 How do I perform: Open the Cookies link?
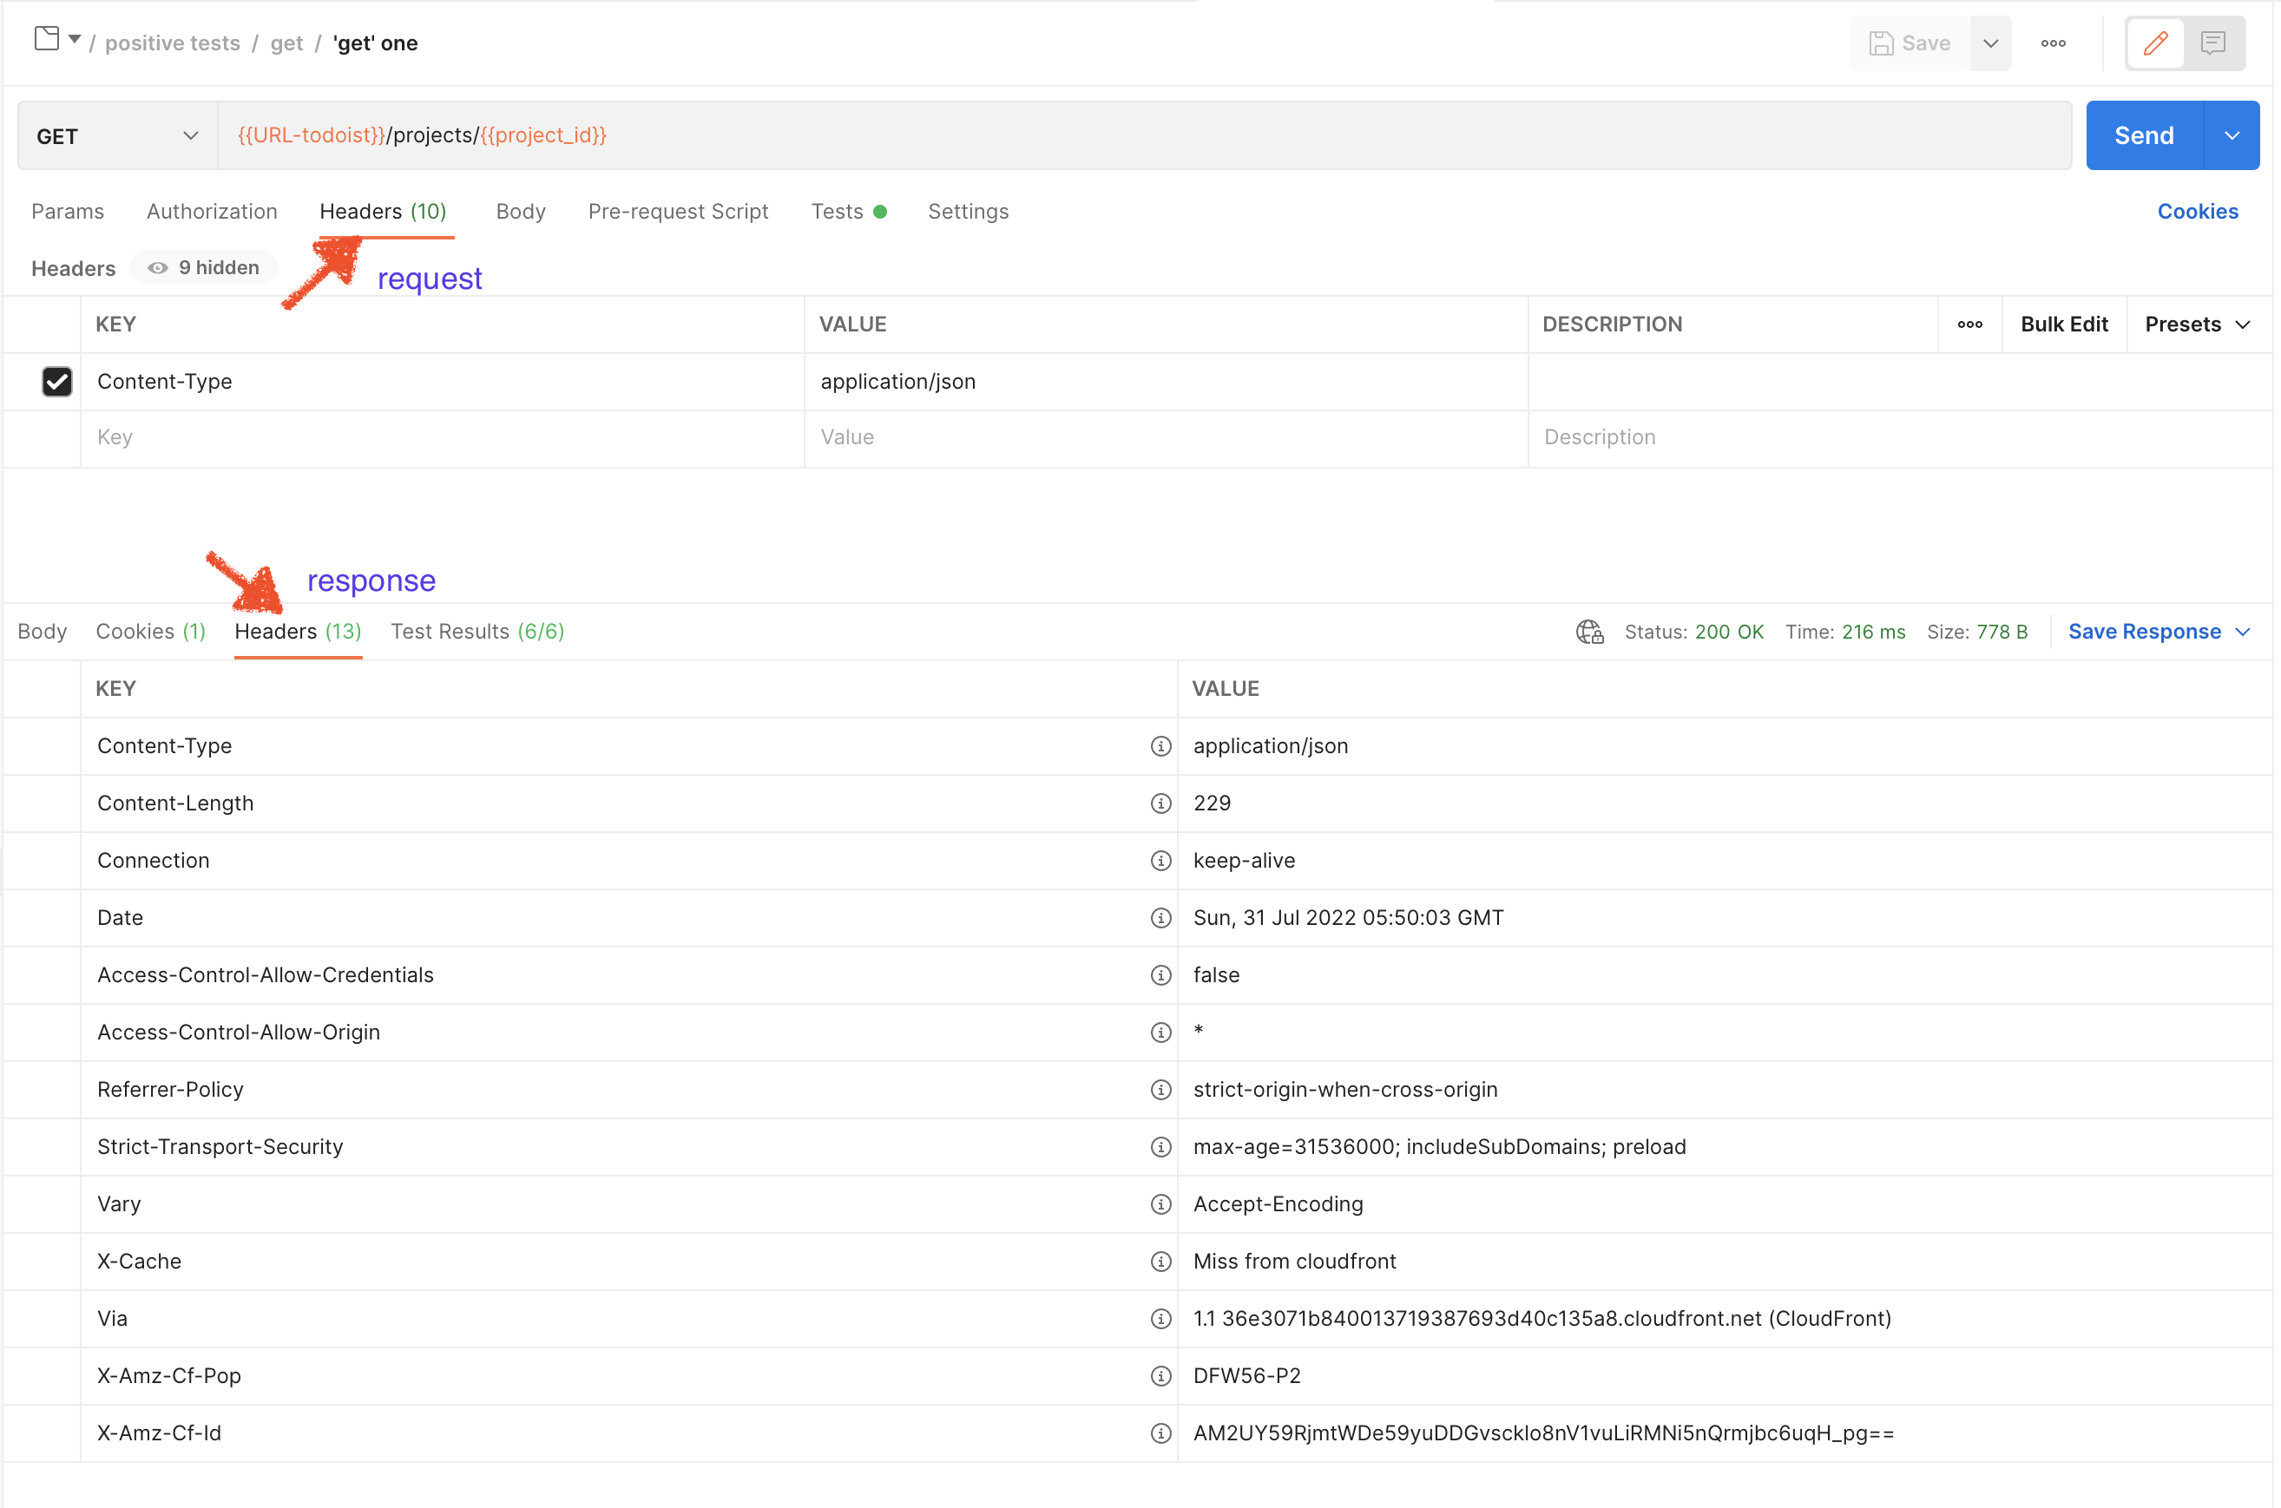2196,212
